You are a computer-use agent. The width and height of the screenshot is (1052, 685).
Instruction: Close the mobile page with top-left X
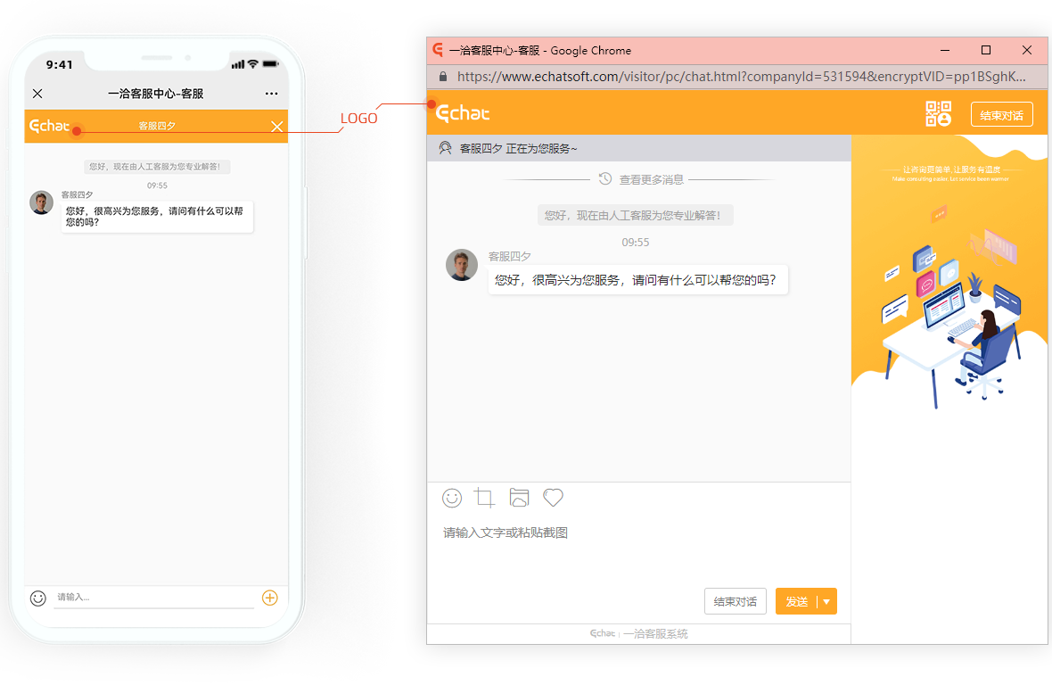click(x=37, y=94)
